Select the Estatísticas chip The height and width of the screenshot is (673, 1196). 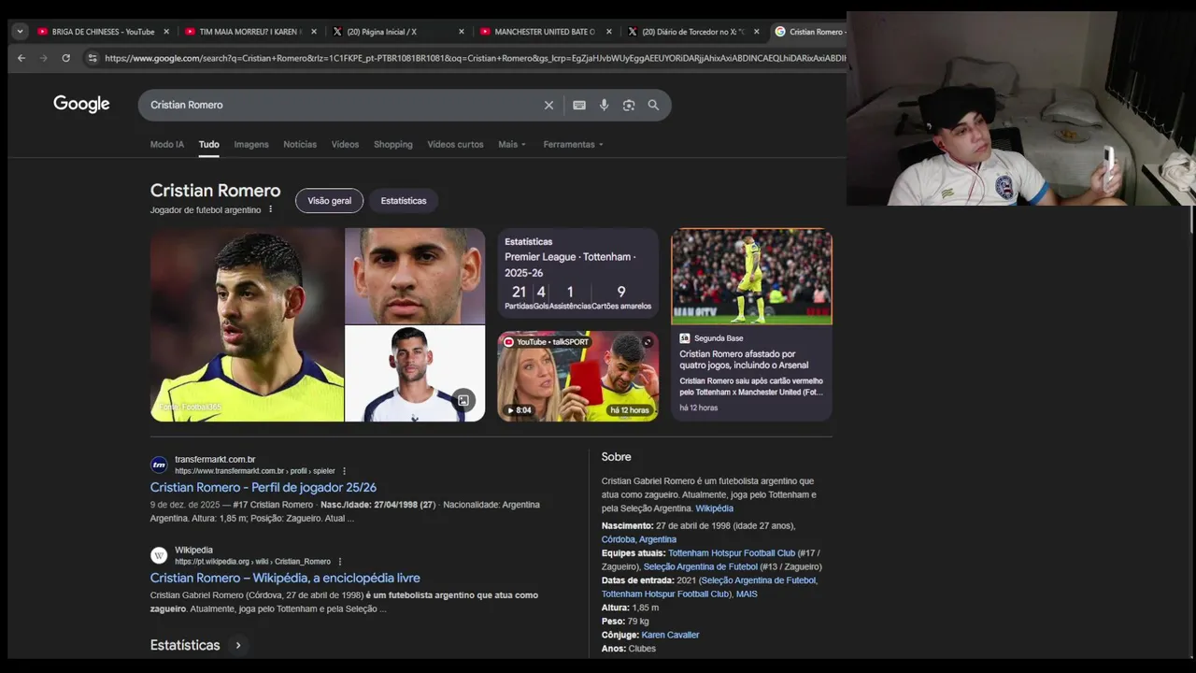[404, 201]
